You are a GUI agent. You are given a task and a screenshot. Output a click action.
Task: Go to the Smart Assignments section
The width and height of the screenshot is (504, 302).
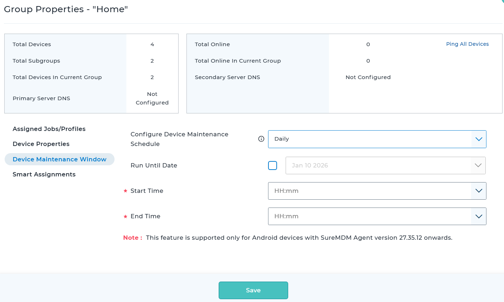44,174
